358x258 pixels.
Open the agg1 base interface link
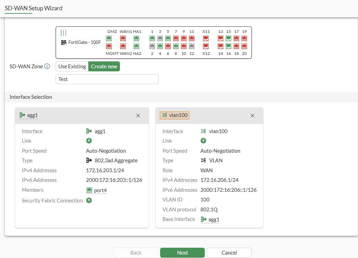pos(213,220)
